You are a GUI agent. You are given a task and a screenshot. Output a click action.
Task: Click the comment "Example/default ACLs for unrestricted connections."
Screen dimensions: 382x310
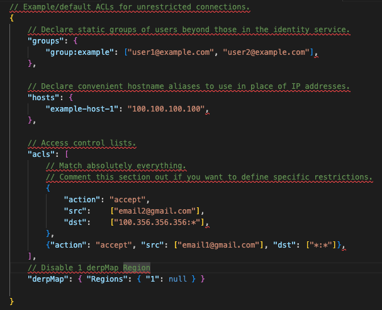point(130,7)
